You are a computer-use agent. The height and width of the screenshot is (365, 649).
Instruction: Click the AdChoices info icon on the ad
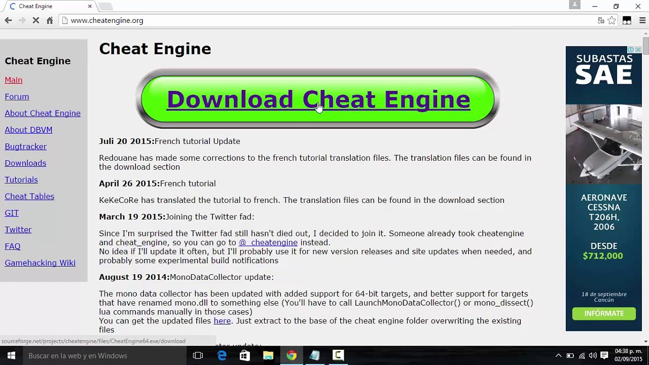[x=631, y=50]
